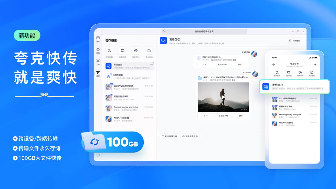This screenshot has height=189, width=336.
Task: Tap the plus icon in phone header
Action: [x=315, y=65]
